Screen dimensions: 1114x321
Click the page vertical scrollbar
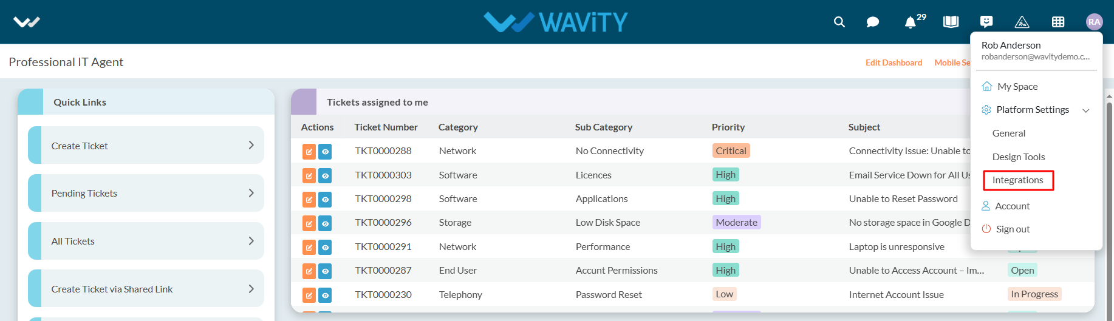coord(1109,206)
